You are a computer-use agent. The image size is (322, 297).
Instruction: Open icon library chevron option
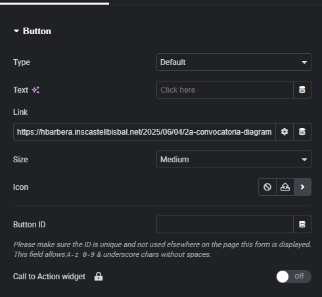(x=302, y=187)
